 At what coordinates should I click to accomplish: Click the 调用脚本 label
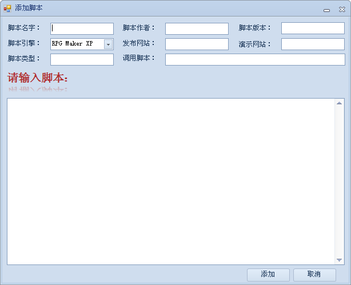(x=138, y=58)
